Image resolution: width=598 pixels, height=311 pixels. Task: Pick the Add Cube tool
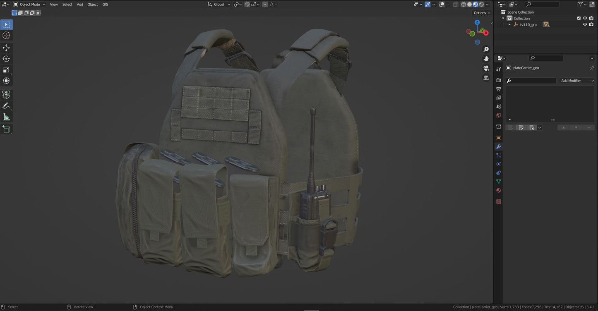click(6, 129)
